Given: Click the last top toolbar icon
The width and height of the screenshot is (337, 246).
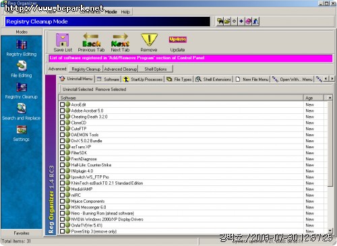Looking at the screenshot, I should pyautogui.click(x=255, y=22).
